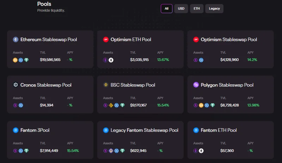Click the Optimism logo beside Optimism Stableswap Pool

click(196, 39)
